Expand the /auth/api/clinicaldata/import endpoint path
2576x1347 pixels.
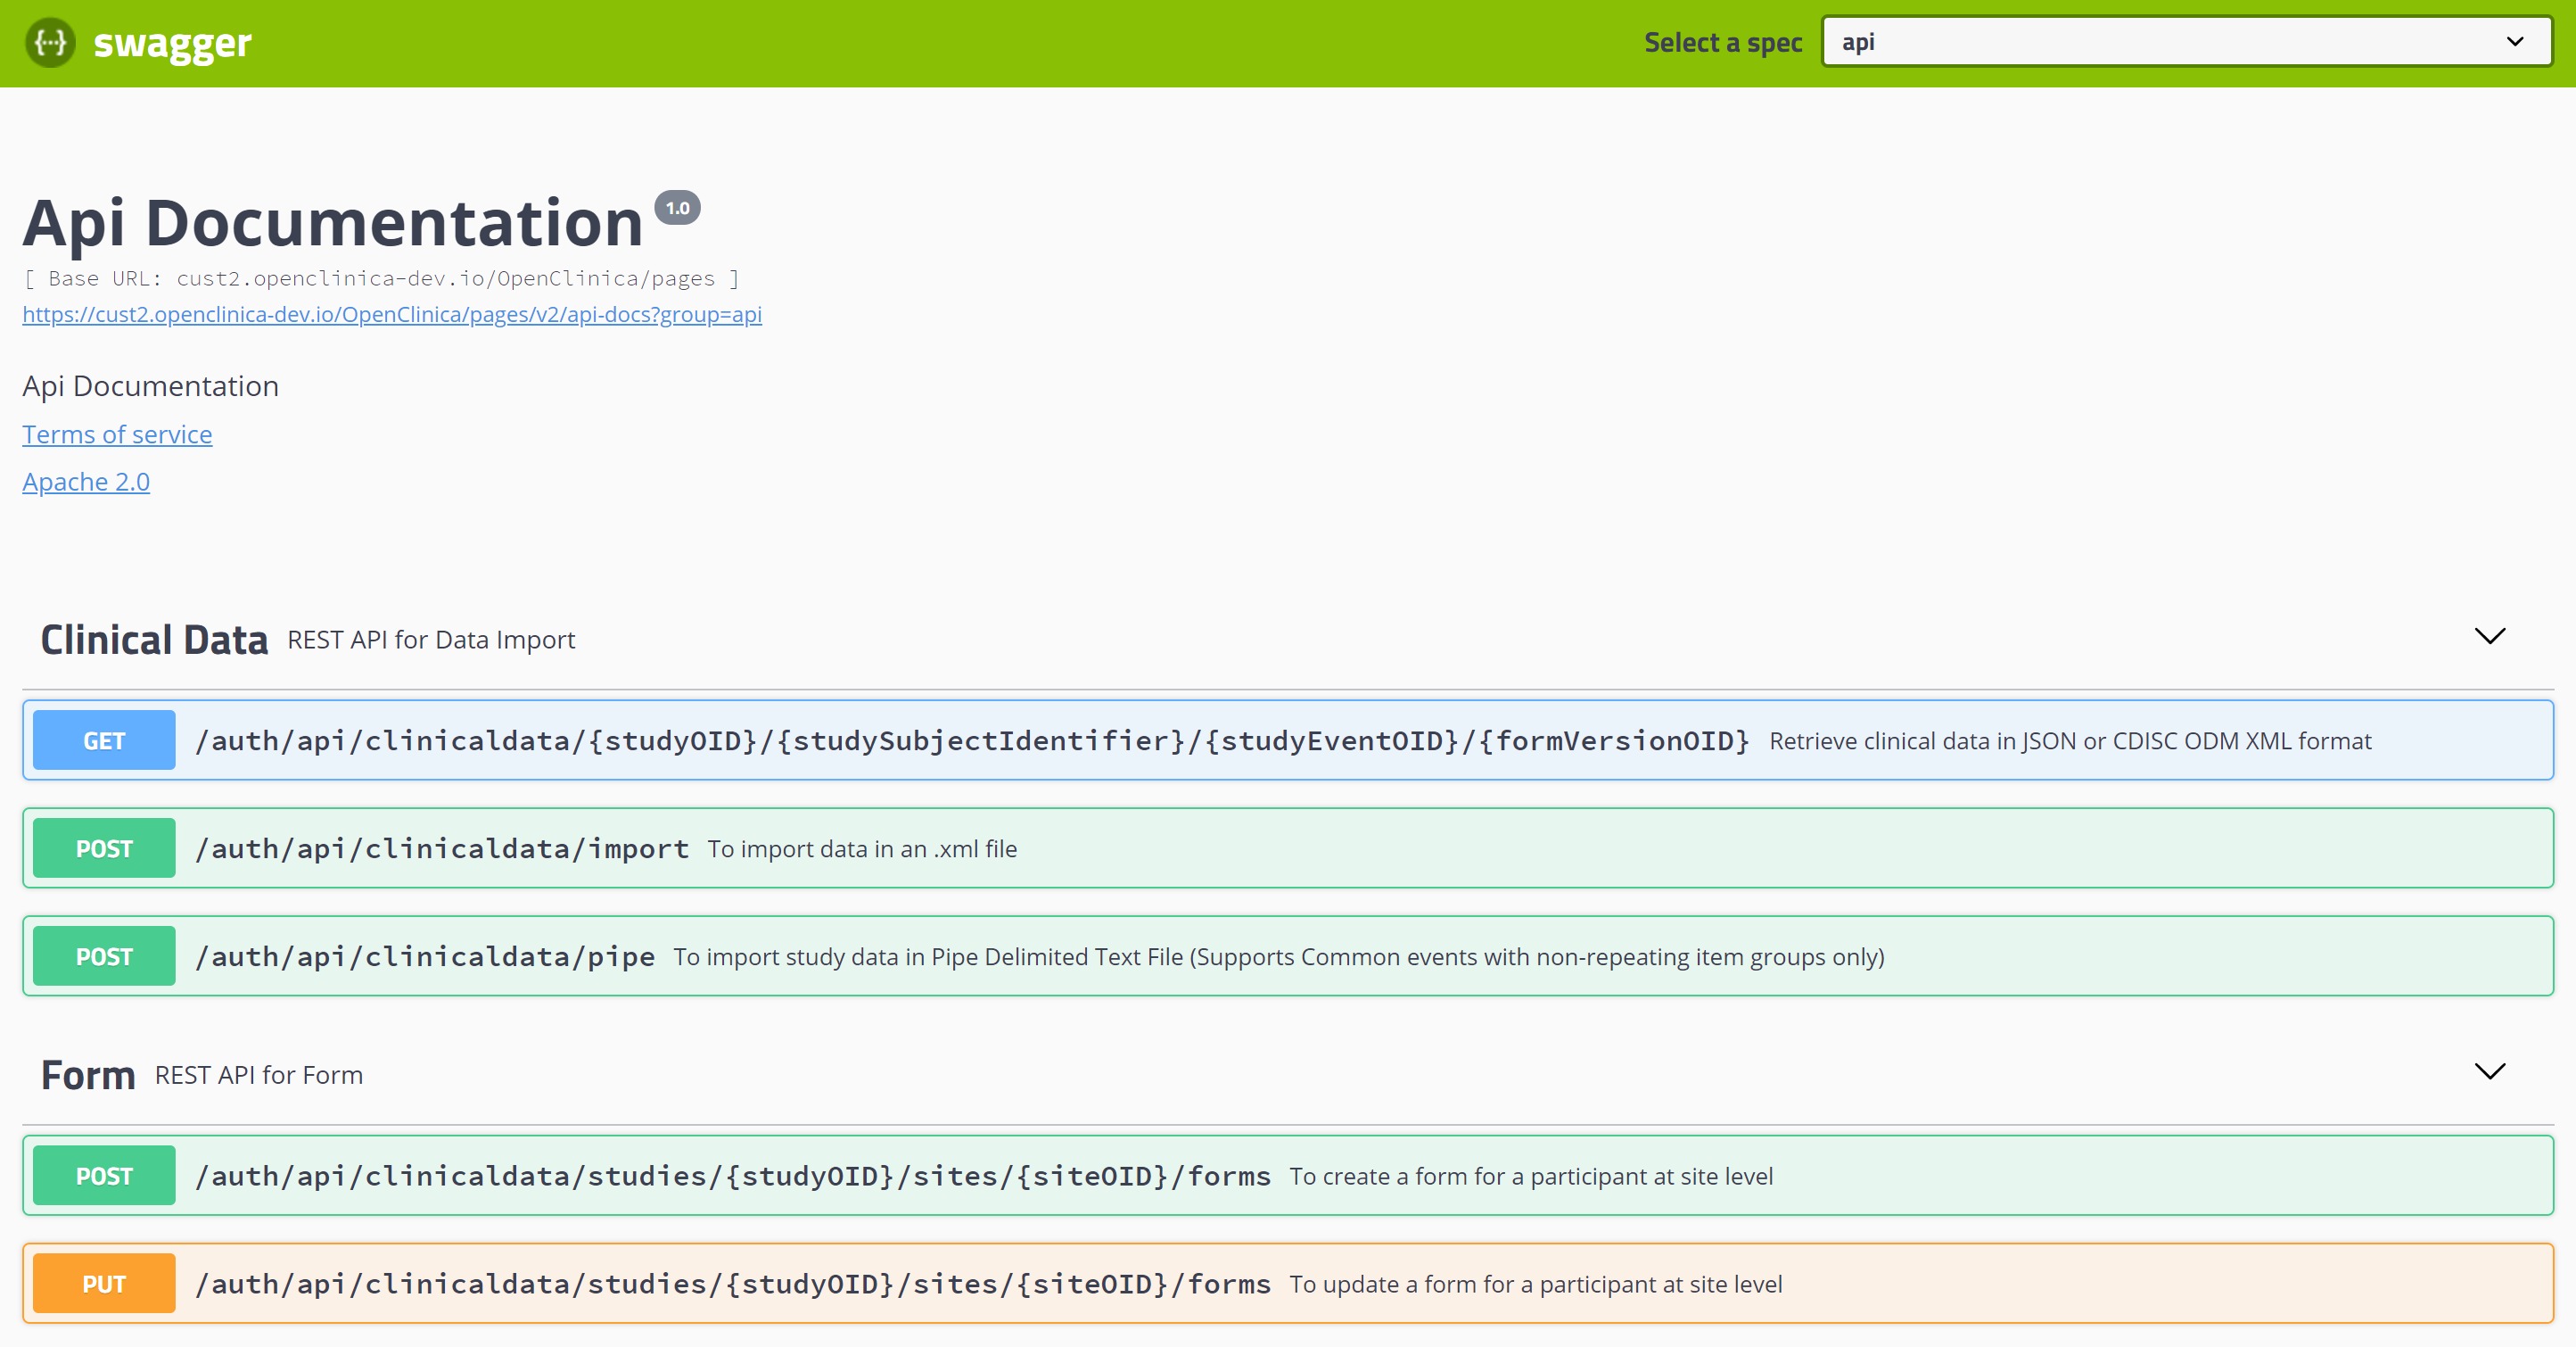tap(442, 848)
